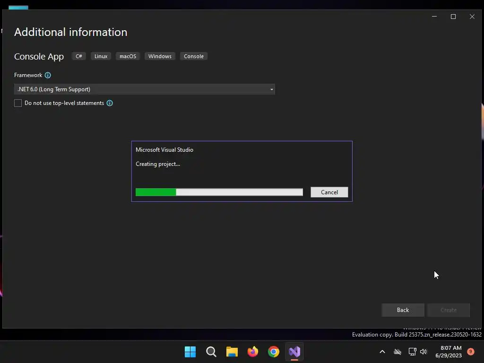Enable Do not use top-level statements
The image size is (484, 363).
(18, 103)
